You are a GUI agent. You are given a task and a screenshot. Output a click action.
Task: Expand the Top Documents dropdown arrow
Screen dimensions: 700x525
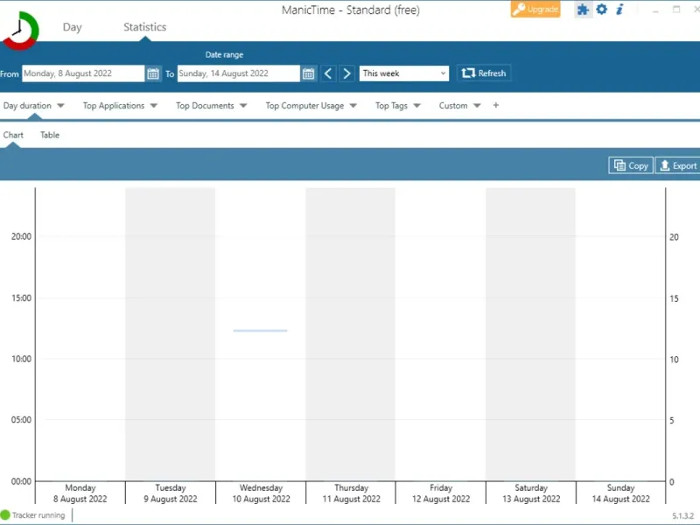(x=243, y=106)
